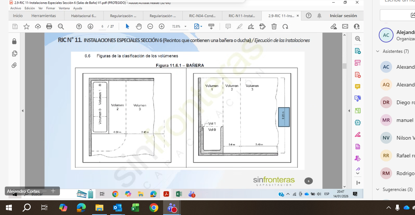The image size is (415, 215).
Task: Open Excel from the Windows taskbar
Action: (135, 208)
